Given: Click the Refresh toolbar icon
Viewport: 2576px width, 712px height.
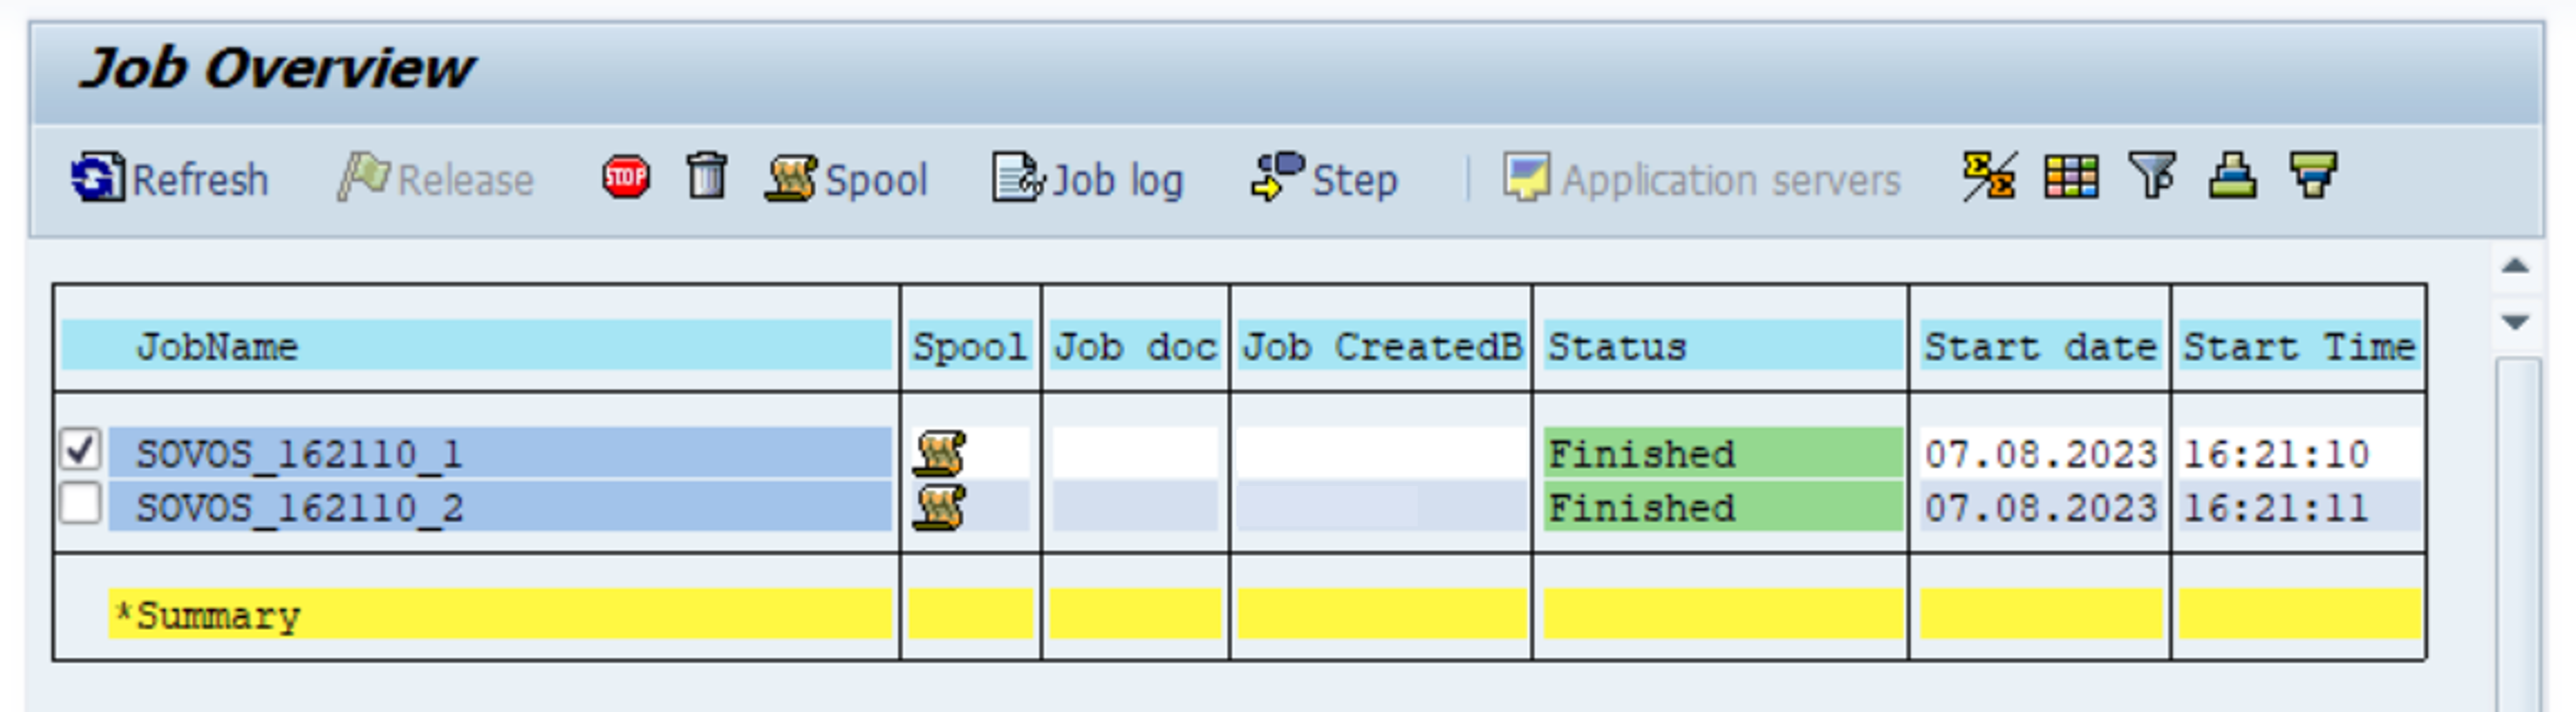Looking at the screenshot, I should [98, 178].
